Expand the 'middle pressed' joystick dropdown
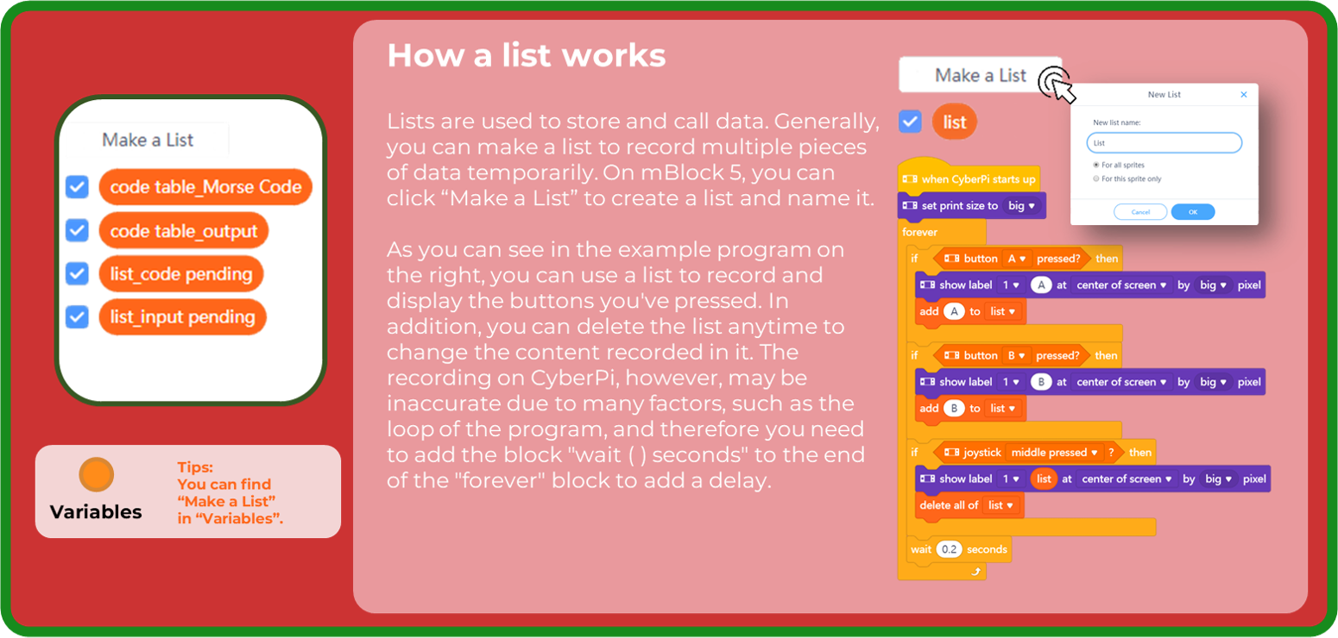This screenshot has width=1338, height=638. click(x=1054, y=453)
